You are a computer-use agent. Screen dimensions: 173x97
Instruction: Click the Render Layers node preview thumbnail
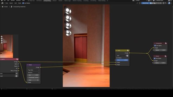click(6, 46)
